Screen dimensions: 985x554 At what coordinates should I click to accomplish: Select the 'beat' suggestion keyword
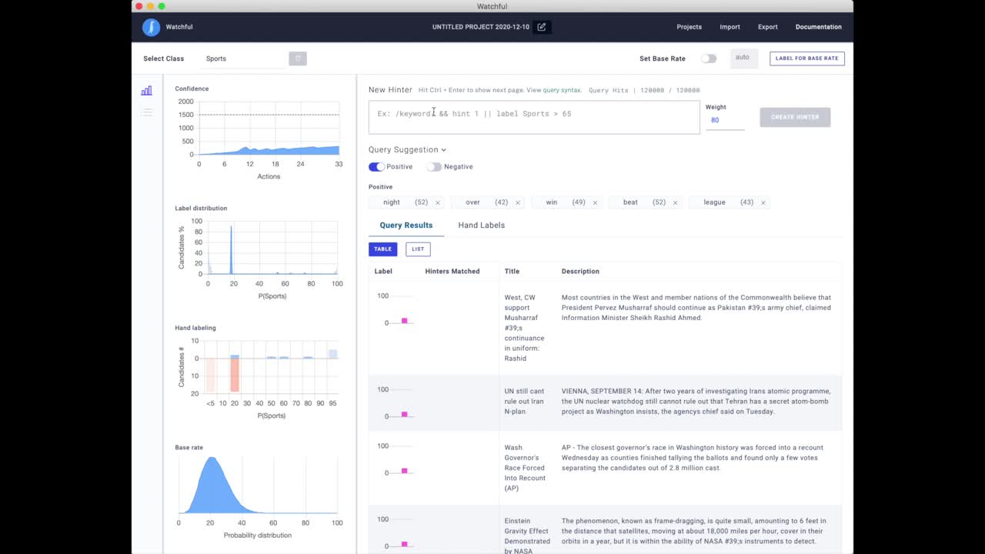[630, 202]
